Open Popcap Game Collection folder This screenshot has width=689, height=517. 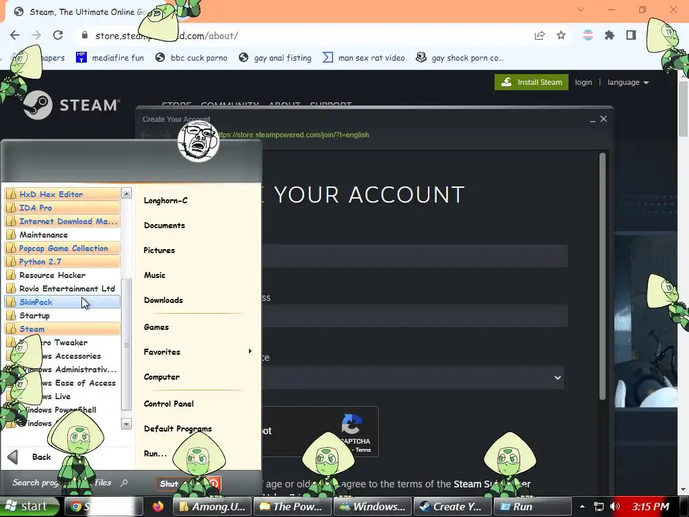62,248
